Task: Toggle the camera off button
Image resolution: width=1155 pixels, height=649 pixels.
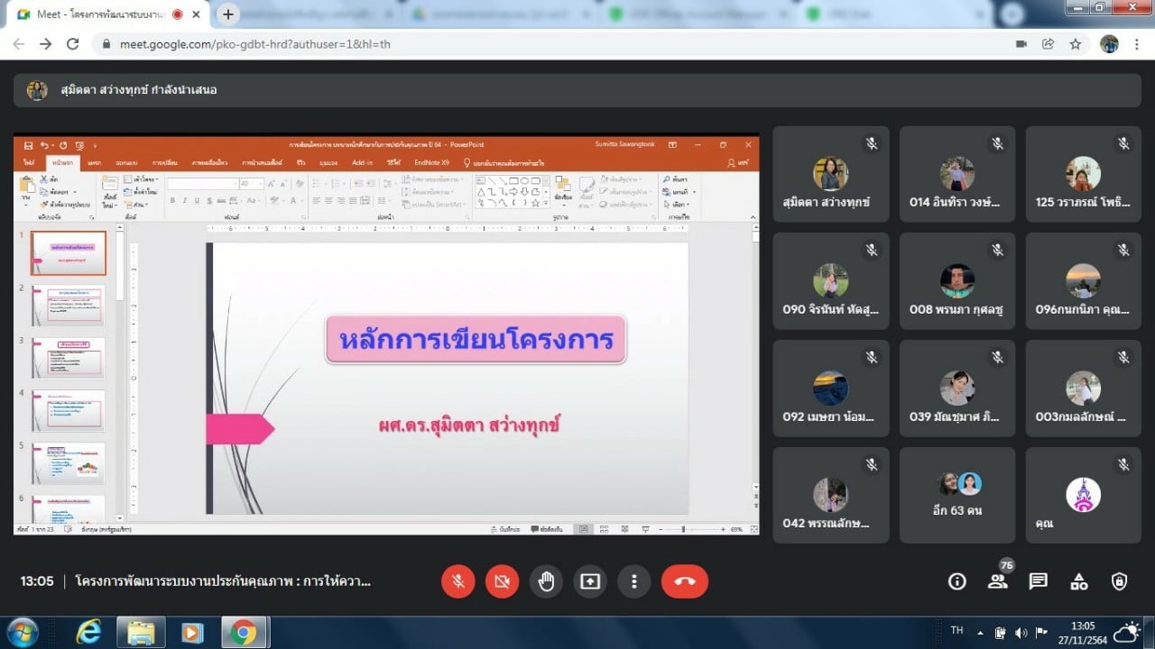Action: (x=502, y=581)
